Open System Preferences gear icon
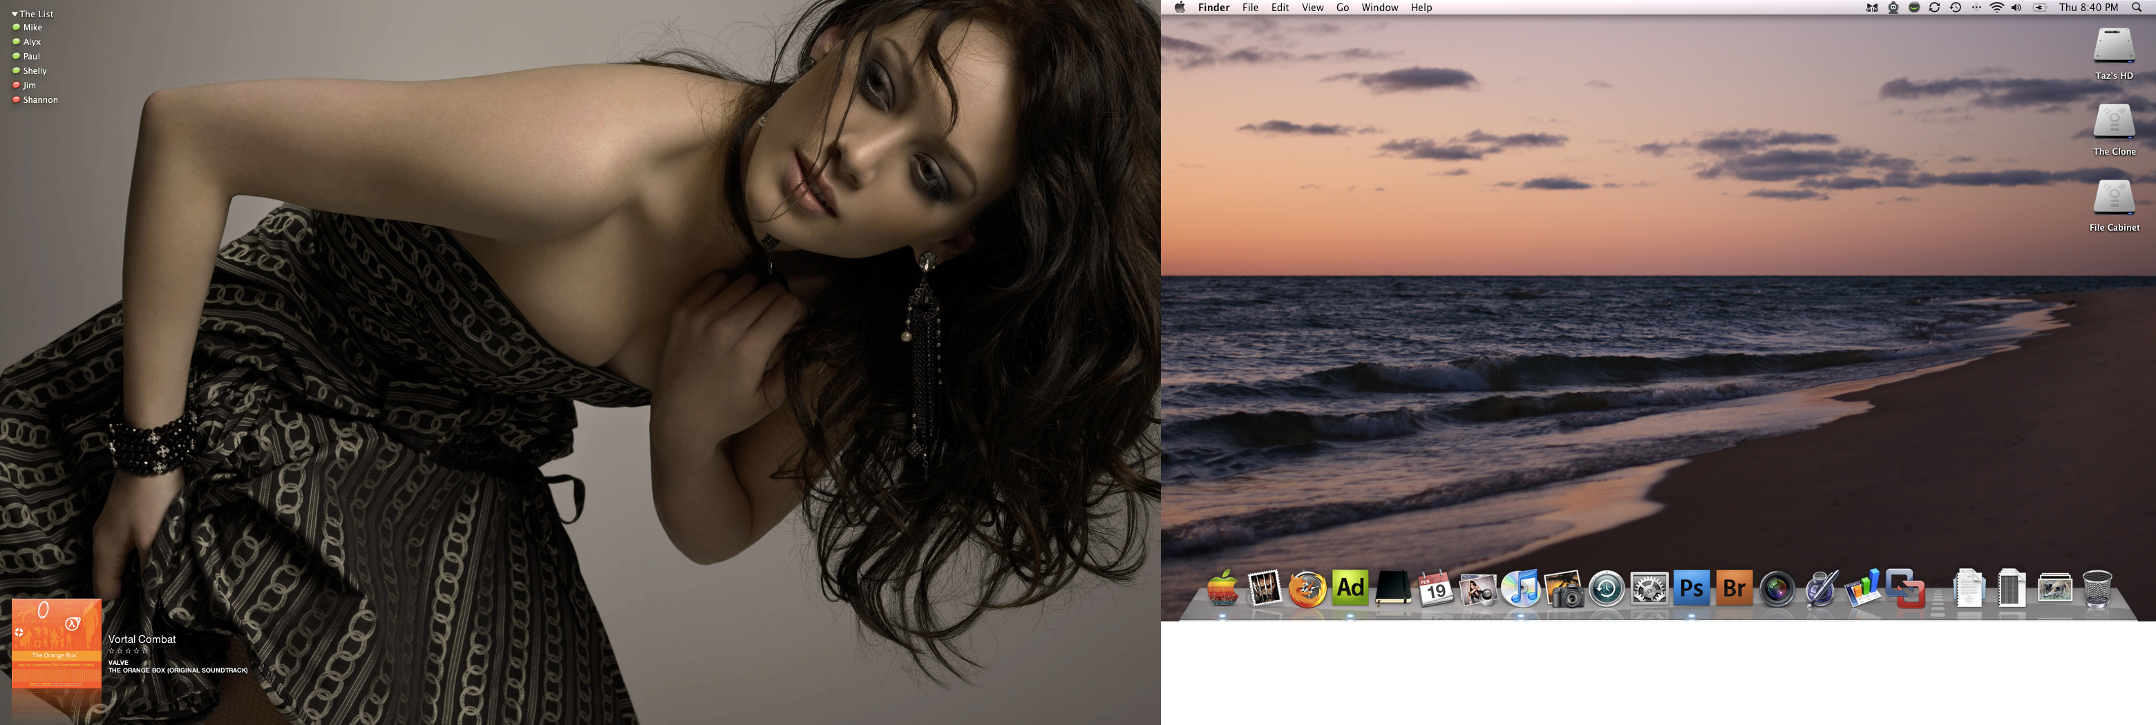The height and width of the screenshot is (725, 2156). (x=1649, y=589)
